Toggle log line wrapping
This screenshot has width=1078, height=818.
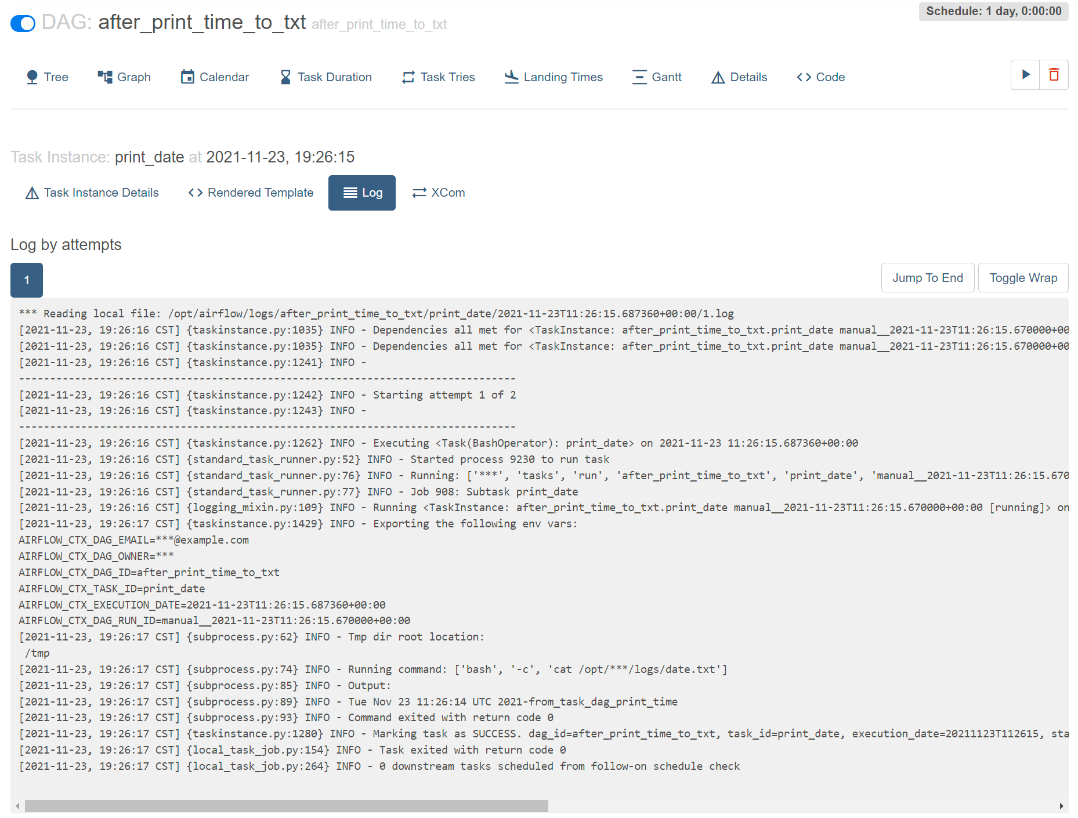(1023, 278)
